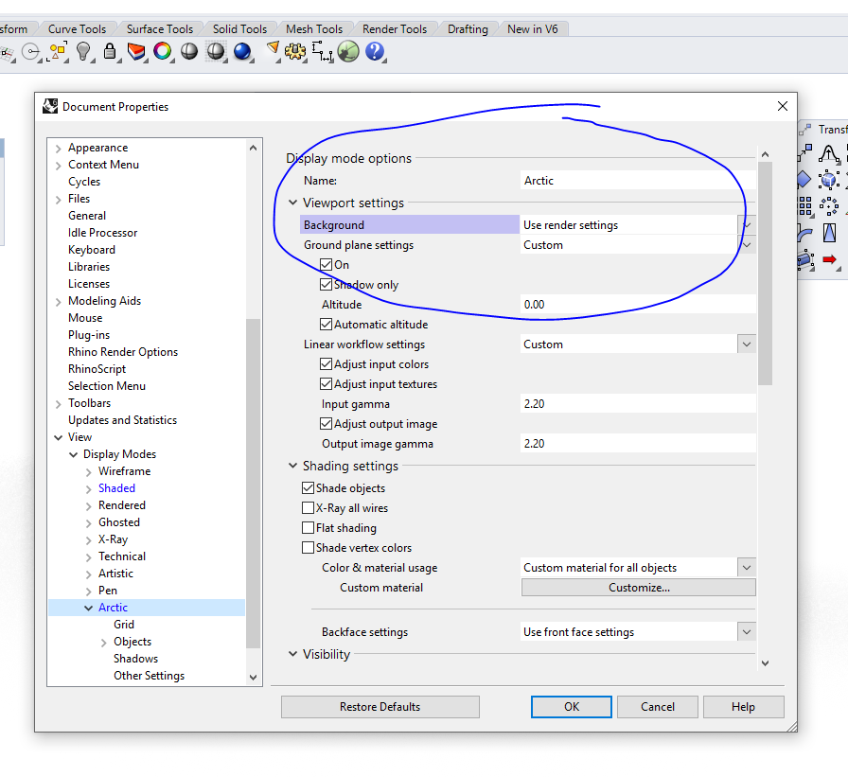Click Customize... custom material button
Viewport: 848px width, 777px height.
pyautogui.click(x=638, y=588)
